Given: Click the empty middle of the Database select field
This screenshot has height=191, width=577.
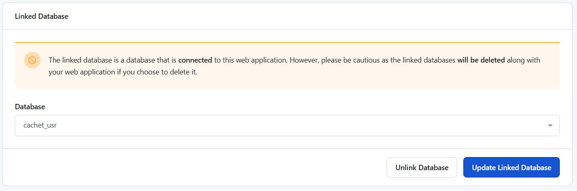Looking at the screenshot, I should 287,126.
